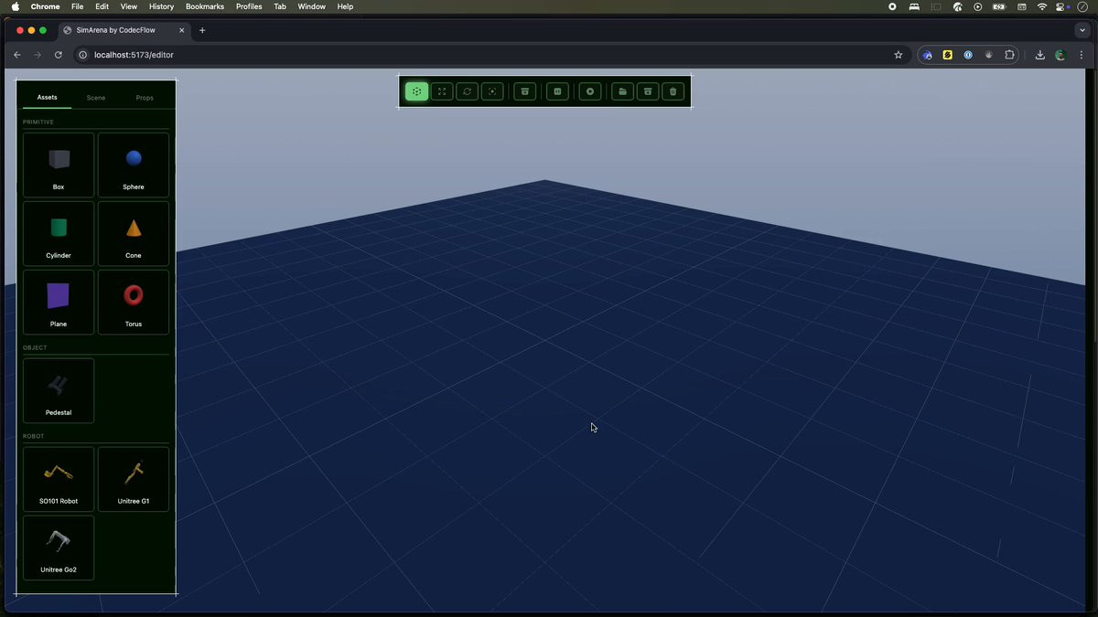Open the battery status menu
Viewport: 1098px width, 617px height.
click(x=999, y=6)
